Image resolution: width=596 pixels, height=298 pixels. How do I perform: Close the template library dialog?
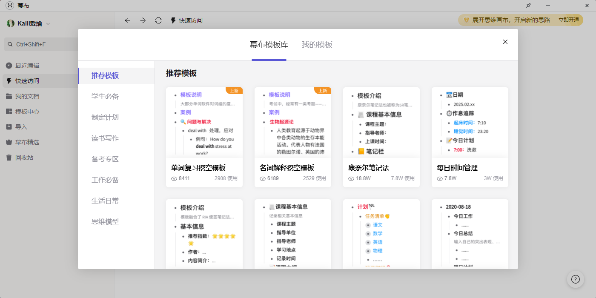coord(505,42)
